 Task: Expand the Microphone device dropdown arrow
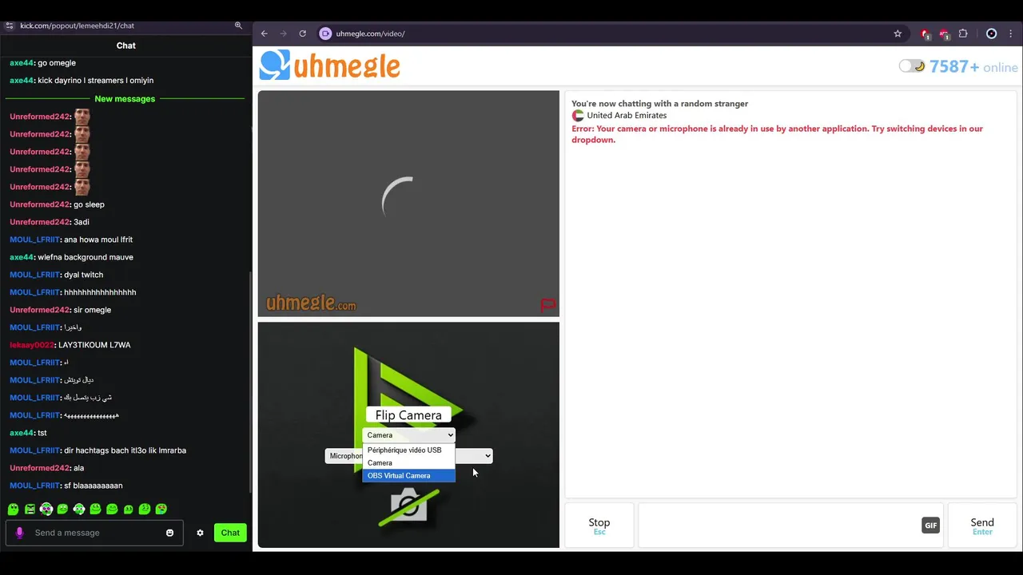488,456
